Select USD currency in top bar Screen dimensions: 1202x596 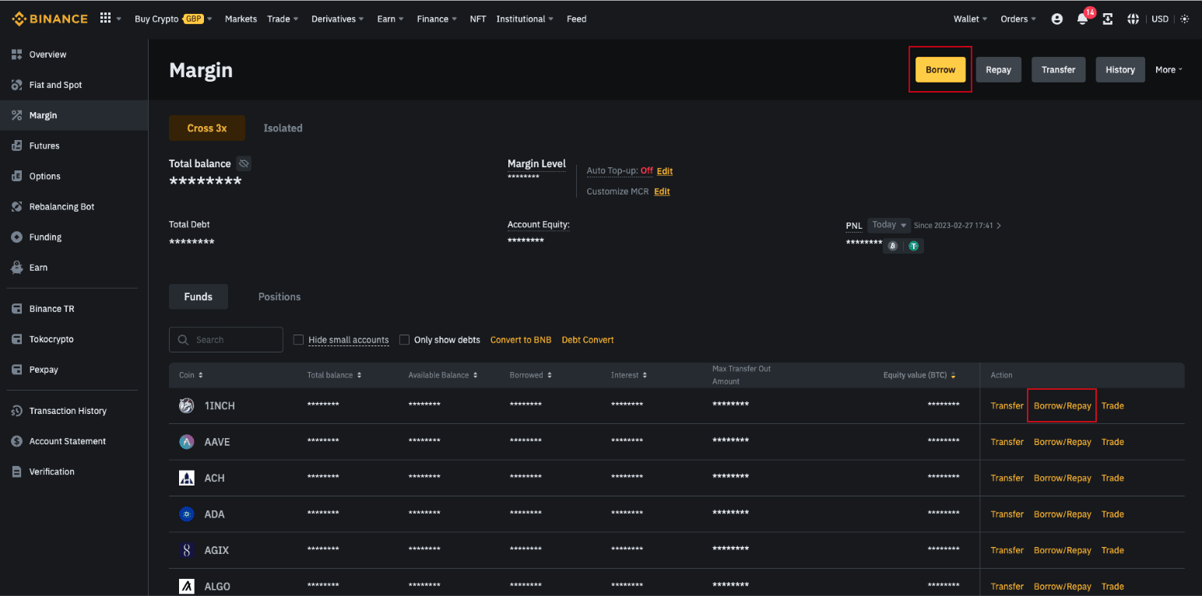tap(1160, 19)
